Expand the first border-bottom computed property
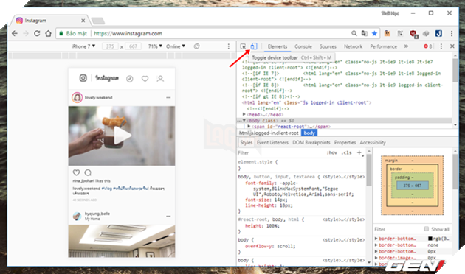The image size is (465, 274). (x=376, y=239)
